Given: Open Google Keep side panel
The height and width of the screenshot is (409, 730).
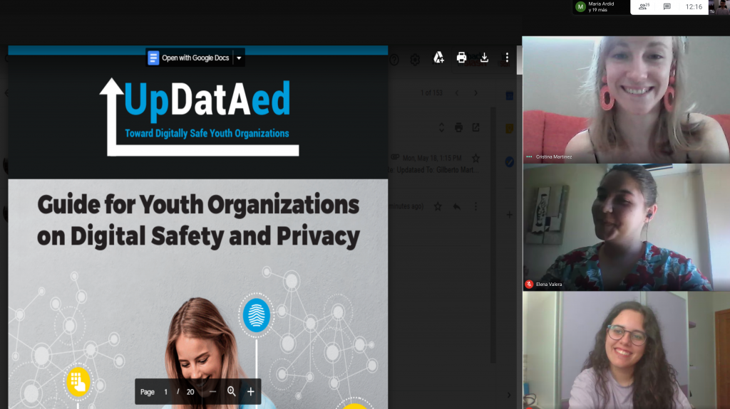Looking at the screenshot, I should [509, 128].
